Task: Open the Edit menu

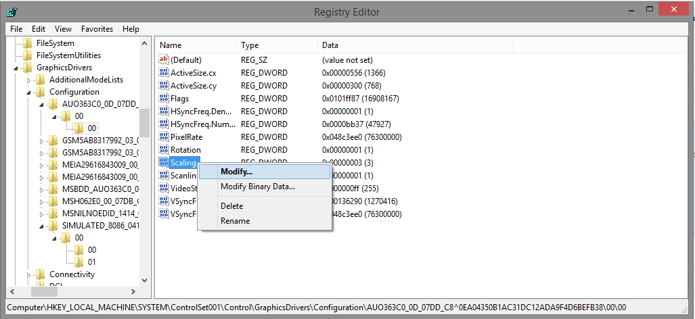Action: (x=39, y=29)
